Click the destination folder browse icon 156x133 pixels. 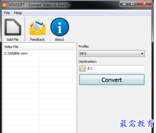click(82, 68)
